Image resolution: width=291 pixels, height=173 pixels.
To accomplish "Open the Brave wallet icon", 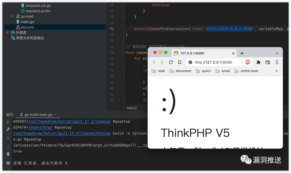I will pyautogui.click(x=268, y=62).
